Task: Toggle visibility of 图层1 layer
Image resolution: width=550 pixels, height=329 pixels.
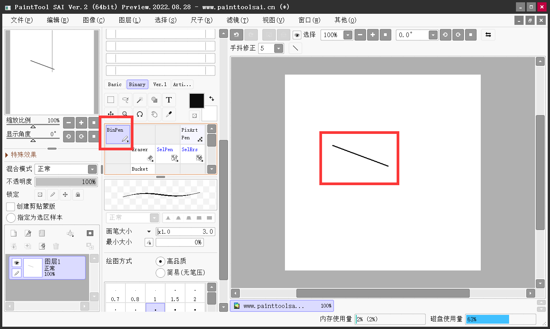Action: click(x=16, y=262)
